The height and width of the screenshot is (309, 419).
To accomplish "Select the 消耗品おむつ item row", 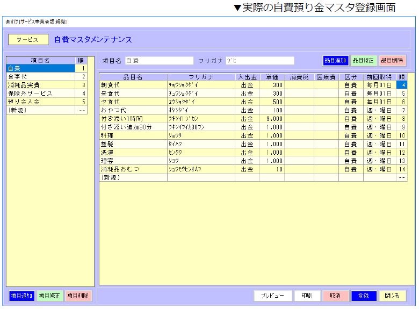I will pyautogui.click(x=254, y=169).
